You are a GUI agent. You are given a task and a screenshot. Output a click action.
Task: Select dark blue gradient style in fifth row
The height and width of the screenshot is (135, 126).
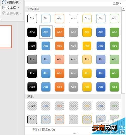click(x=101, y=73)
